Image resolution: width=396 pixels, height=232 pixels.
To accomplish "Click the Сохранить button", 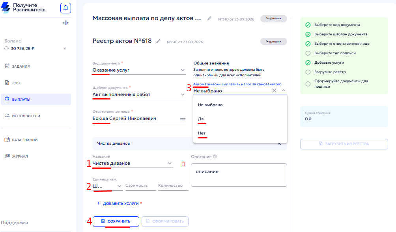I will point(116,221).
